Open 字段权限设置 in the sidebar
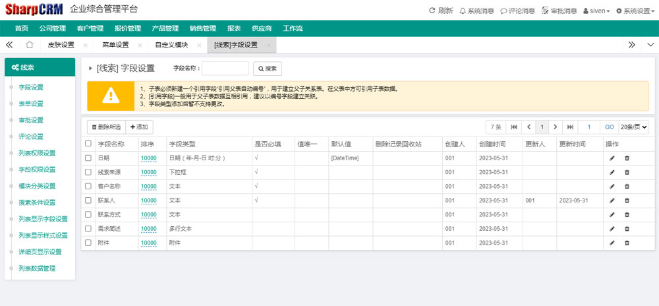 37,169
